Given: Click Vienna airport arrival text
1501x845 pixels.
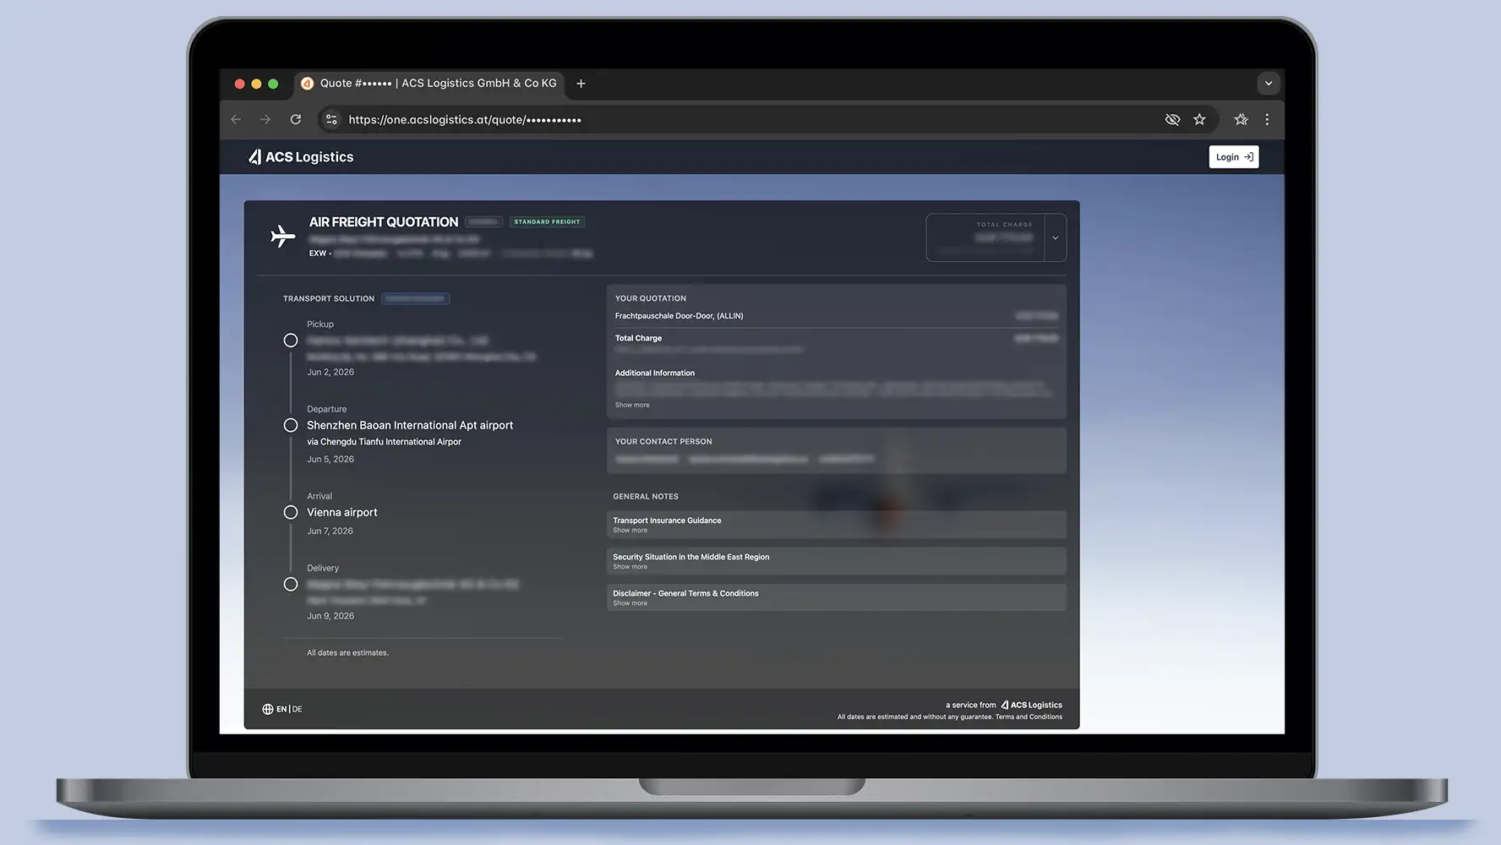Looking at the screenshot, I should [x=342, y=513].
